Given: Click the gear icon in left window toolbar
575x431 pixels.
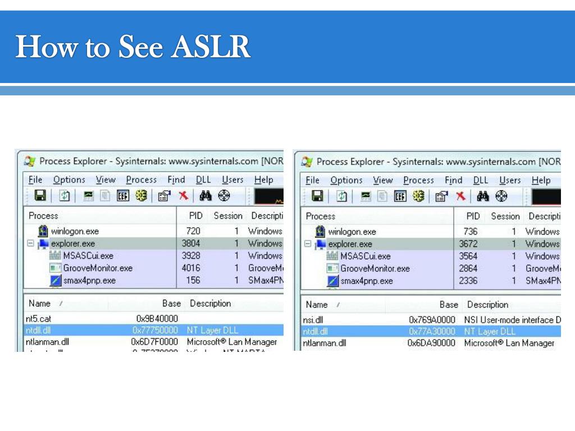Looking at the screenshot, I should point(142,195).
